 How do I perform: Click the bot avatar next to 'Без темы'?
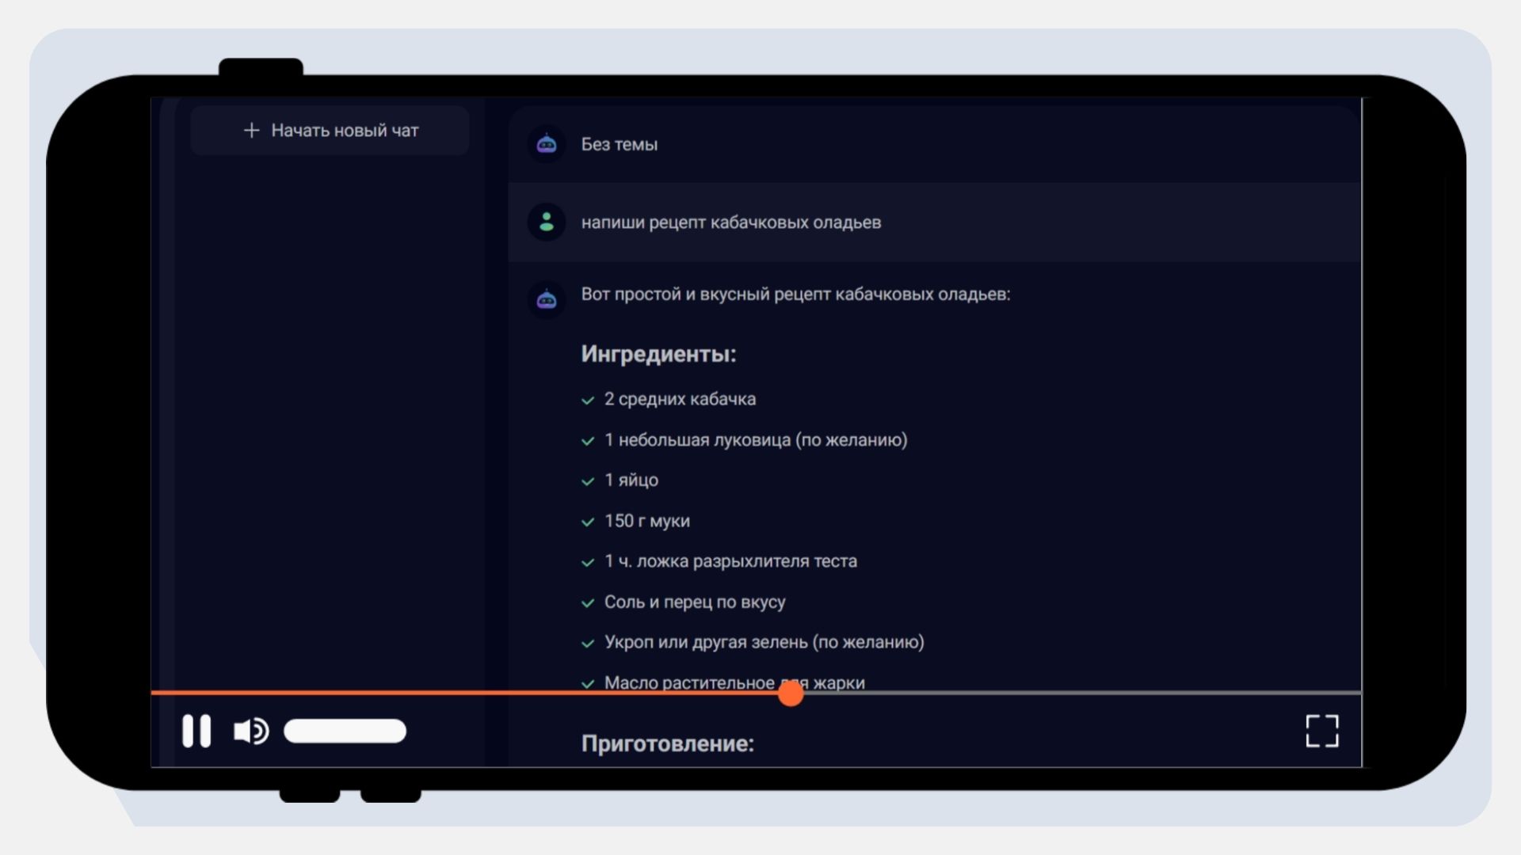point(547,144)
